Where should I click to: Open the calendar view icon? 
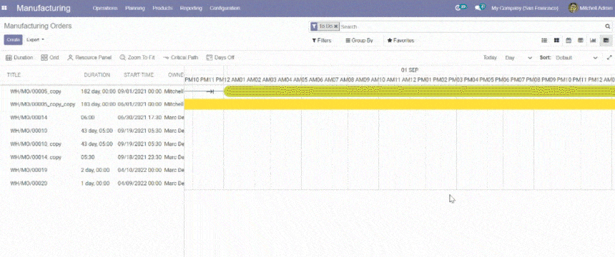[x=569, y=41]
